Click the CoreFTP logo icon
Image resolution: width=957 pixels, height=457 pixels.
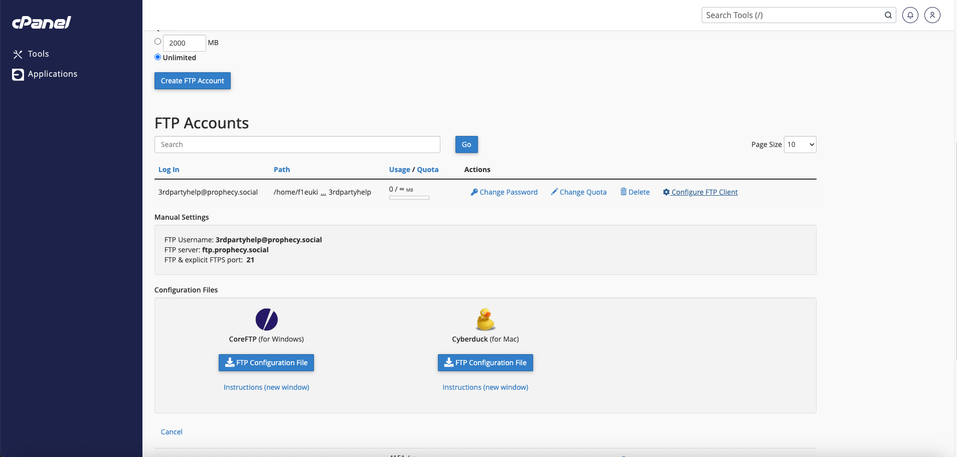tap(267, 320)
